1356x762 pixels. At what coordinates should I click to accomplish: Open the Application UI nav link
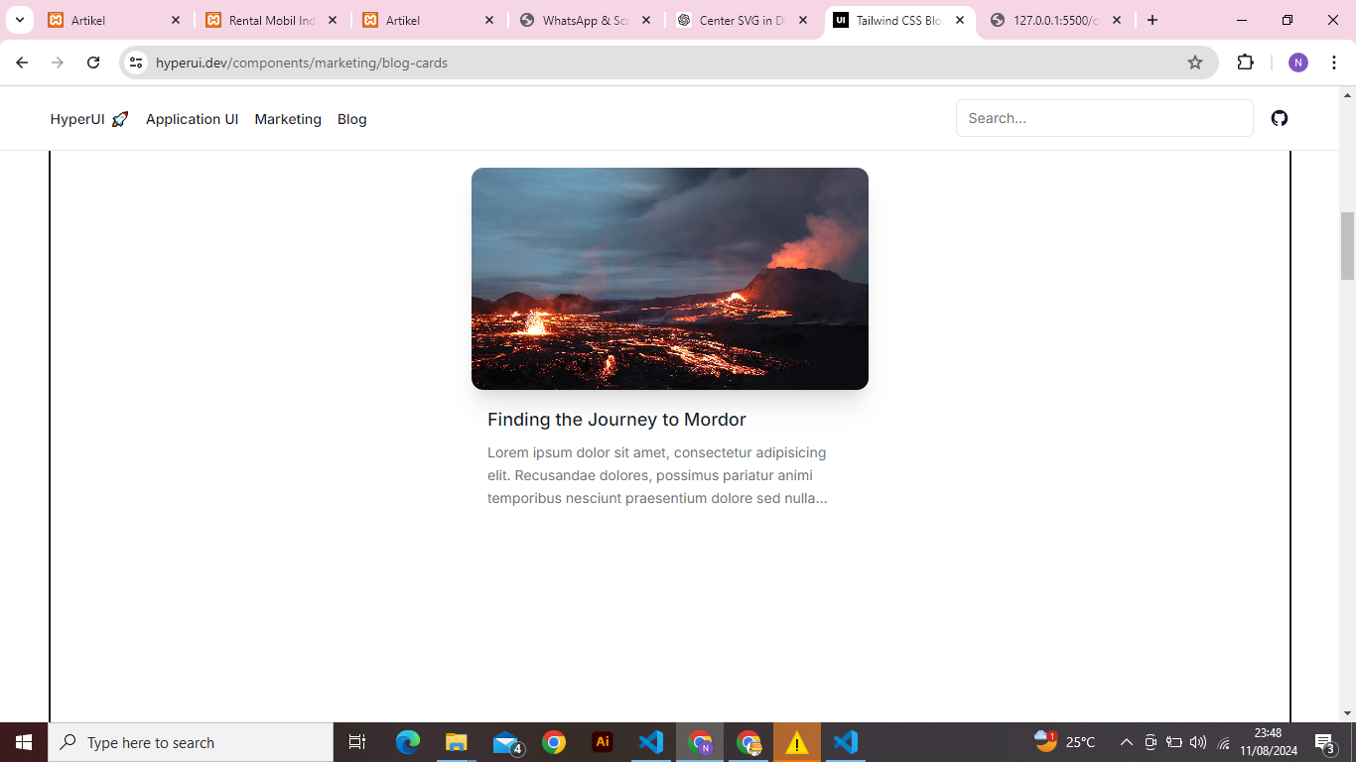coord(192,119)
